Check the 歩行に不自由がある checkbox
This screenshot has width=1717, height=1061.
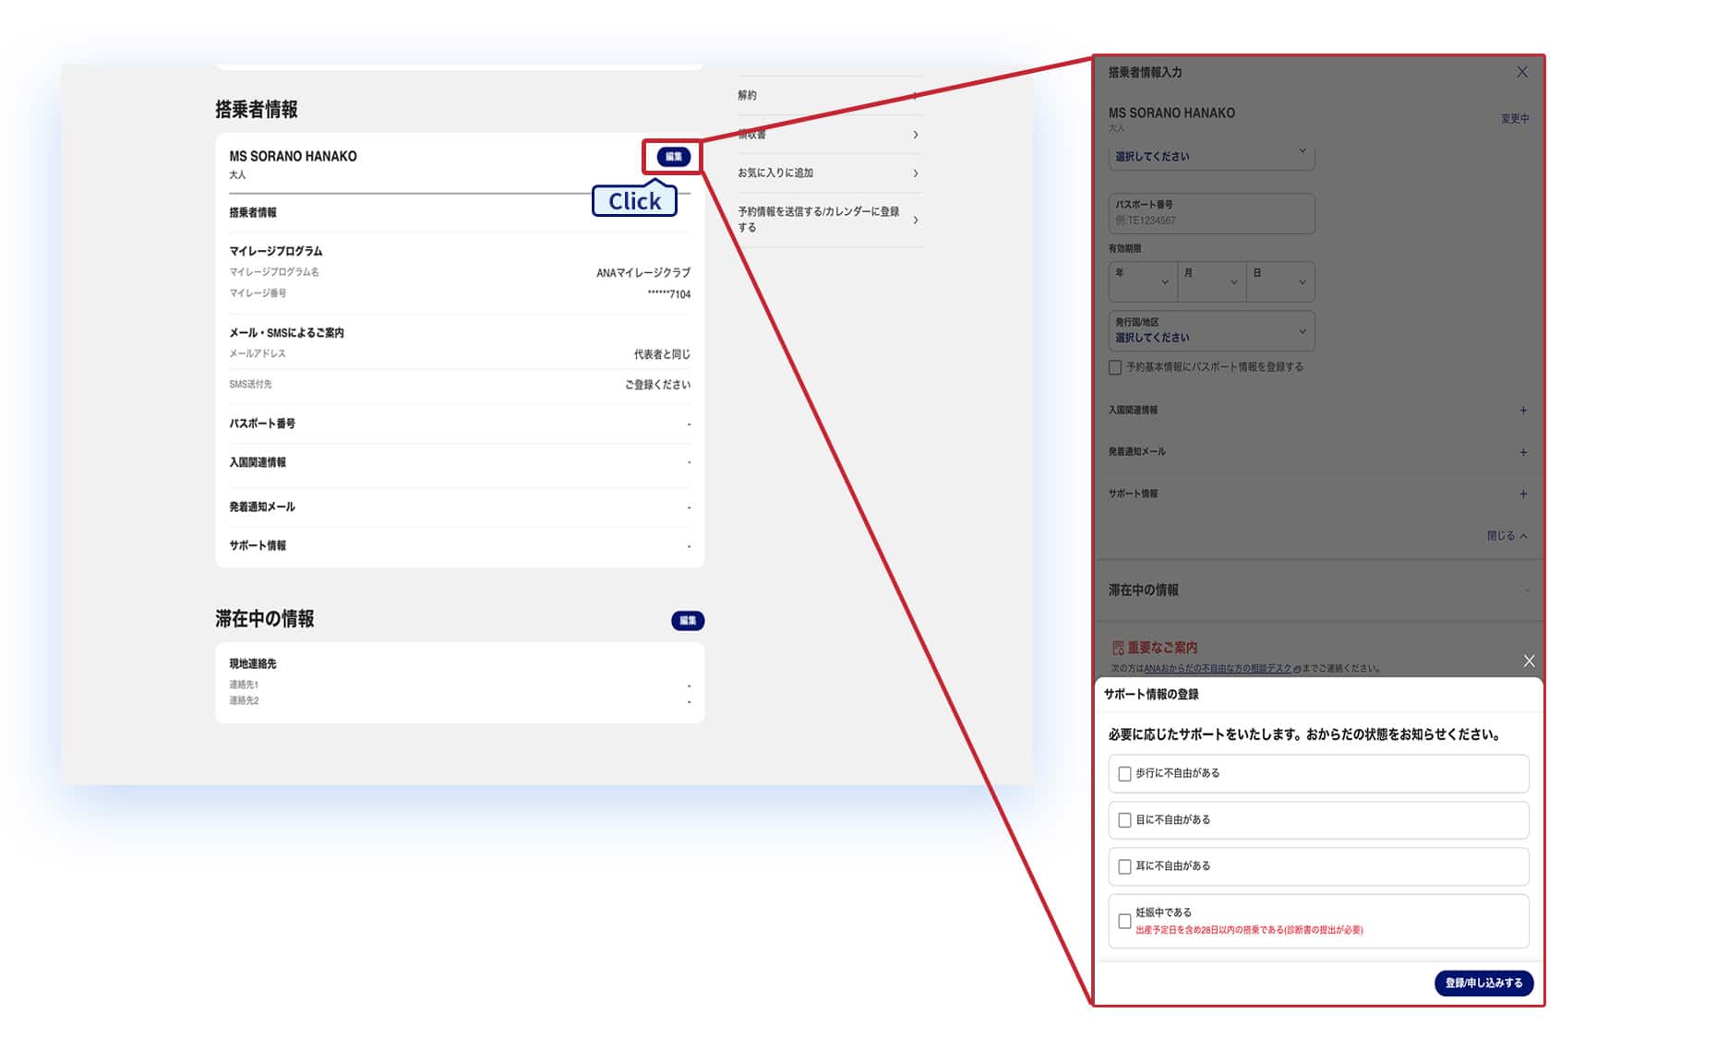[x=1124, y=774]
